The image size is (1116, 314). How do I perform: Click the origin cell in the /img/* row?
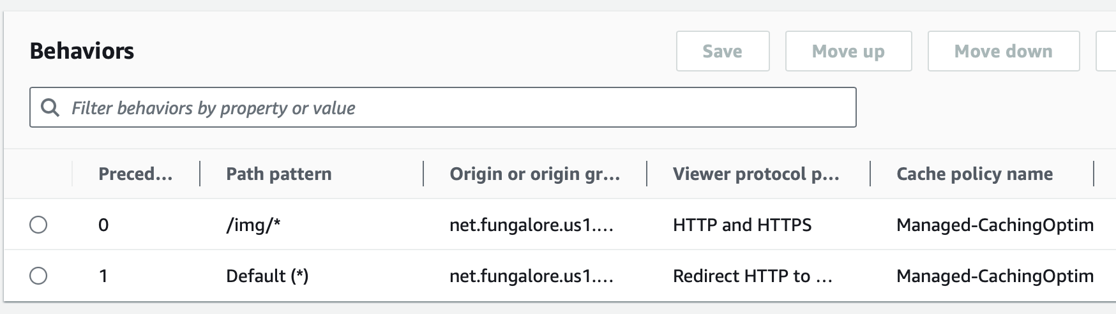(x=531, y=225)
